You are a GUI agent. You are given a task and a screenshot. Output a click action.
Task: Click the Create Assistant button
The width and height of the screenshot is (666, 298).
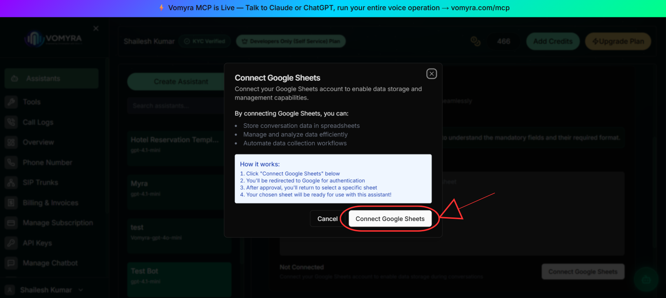click(x=181, y=82)
